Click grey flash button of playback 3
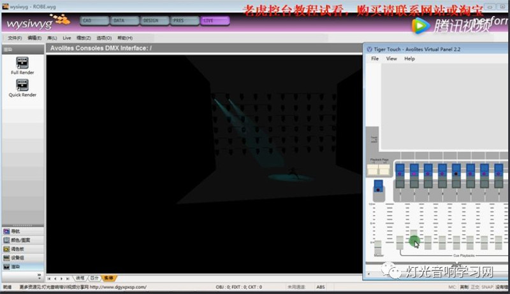Image resolution: width=510 pixels, height=294 pixels. point(428,183)
